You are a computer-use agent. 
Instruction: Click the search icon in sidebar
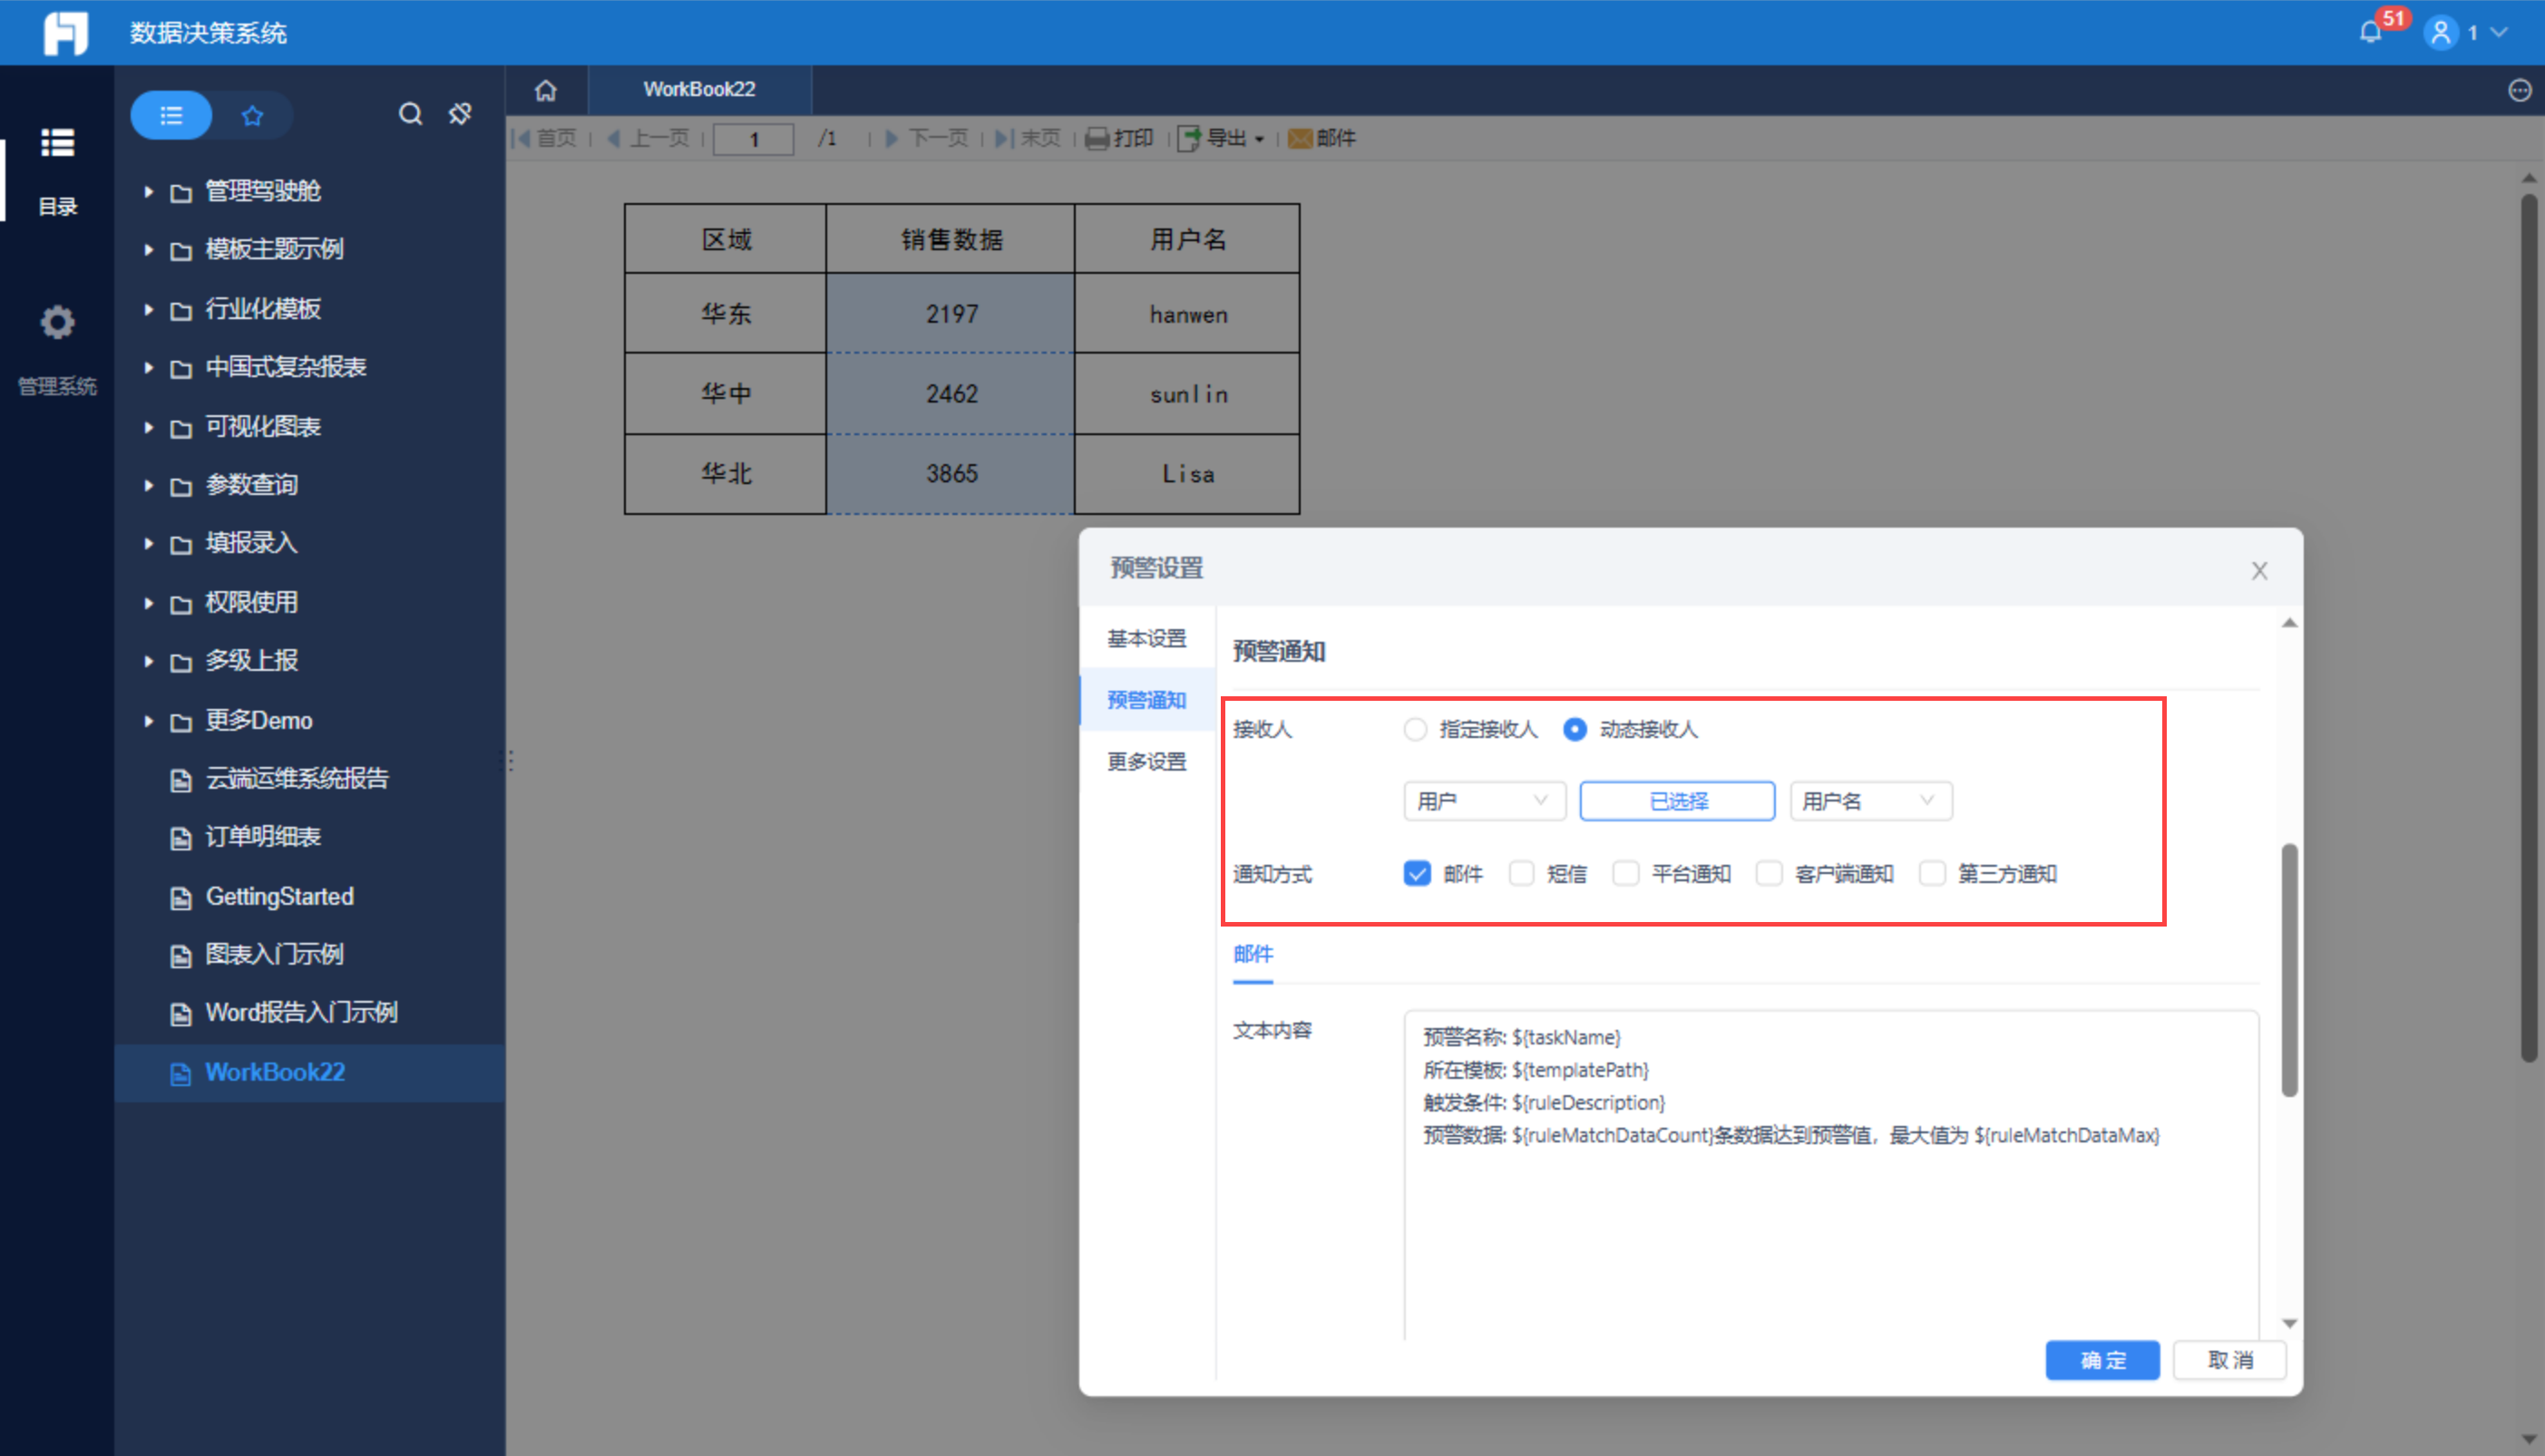[410, 114]
